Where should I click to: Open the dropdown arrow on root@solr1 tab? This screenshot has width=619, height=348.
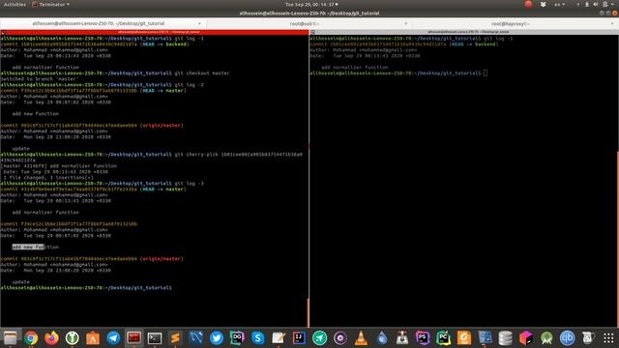[406, 23]
